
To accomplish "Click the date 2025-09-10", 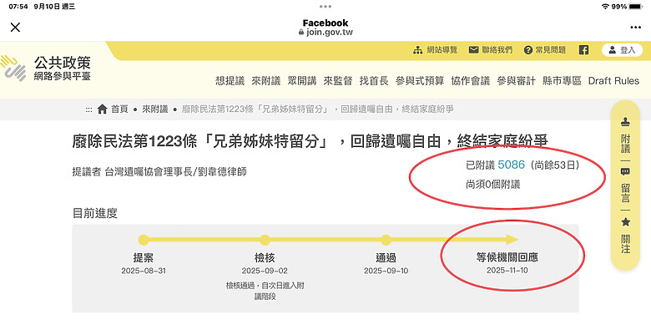I will tap(386, 271).
